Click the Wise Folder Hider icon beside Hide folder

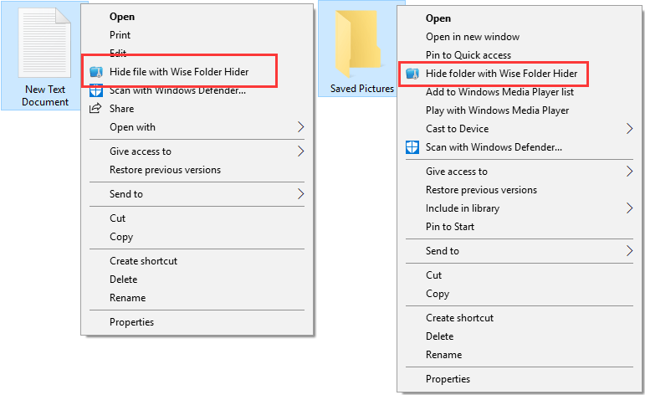pyautogui.click(x=412, y=74)
